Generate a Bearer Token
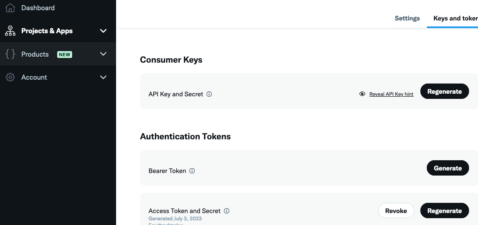The height and width of the screenshot is (225, 478). click(448, 168)
